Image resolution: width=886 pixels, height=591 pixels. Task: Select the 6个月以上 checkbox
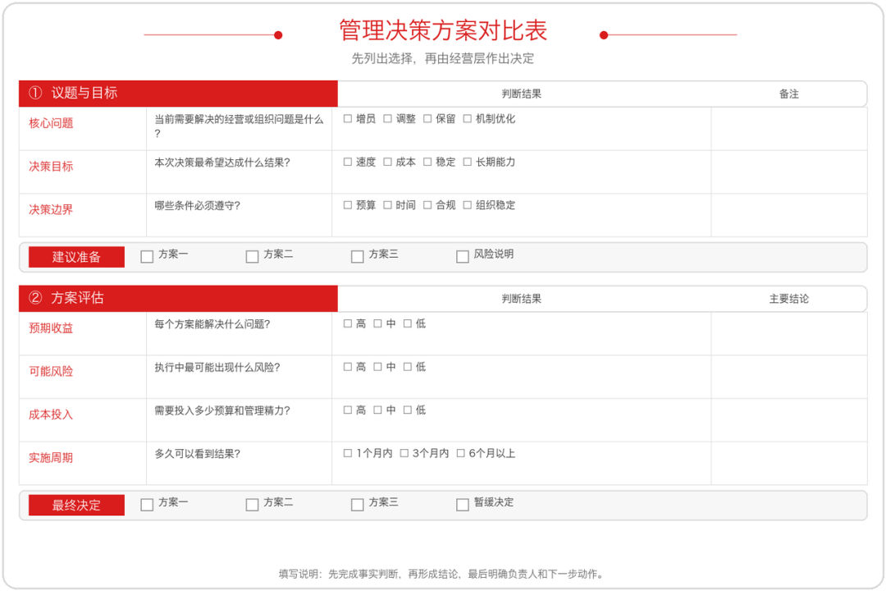(x=460, y=454)
